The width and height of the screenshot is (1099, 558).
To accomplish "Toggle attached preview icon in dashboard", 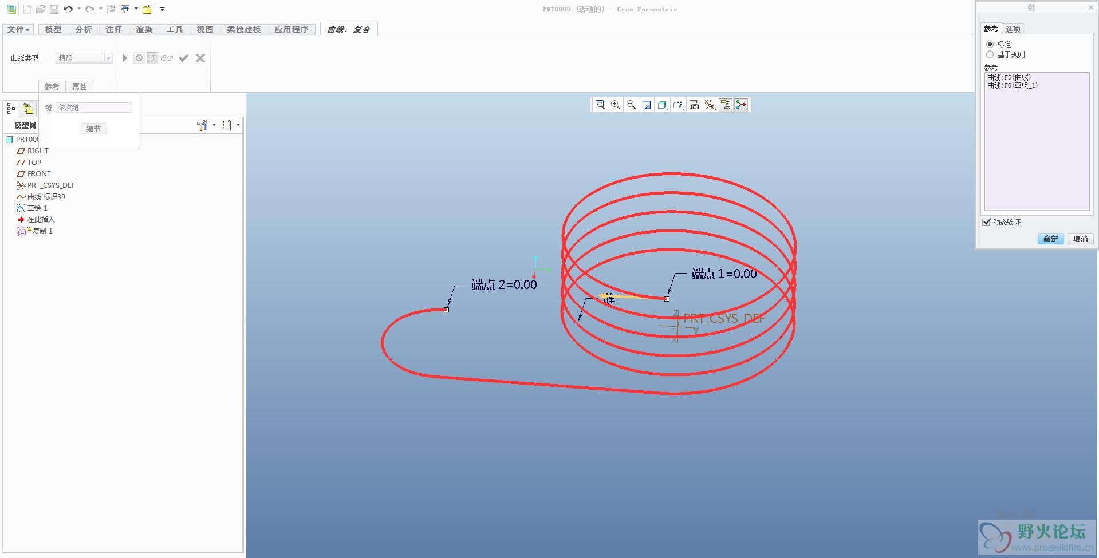I will click(x=152, y=58).
